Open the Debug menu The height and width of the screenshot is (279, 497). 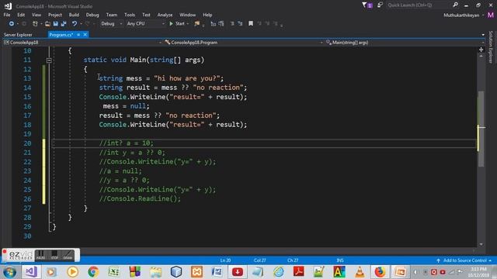coord(92,15)
